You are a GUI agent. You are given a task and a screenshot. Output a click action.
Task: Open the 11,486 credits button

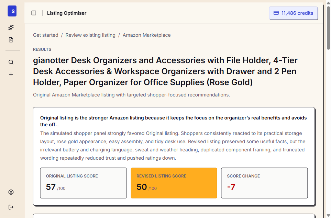pos(293,13)
